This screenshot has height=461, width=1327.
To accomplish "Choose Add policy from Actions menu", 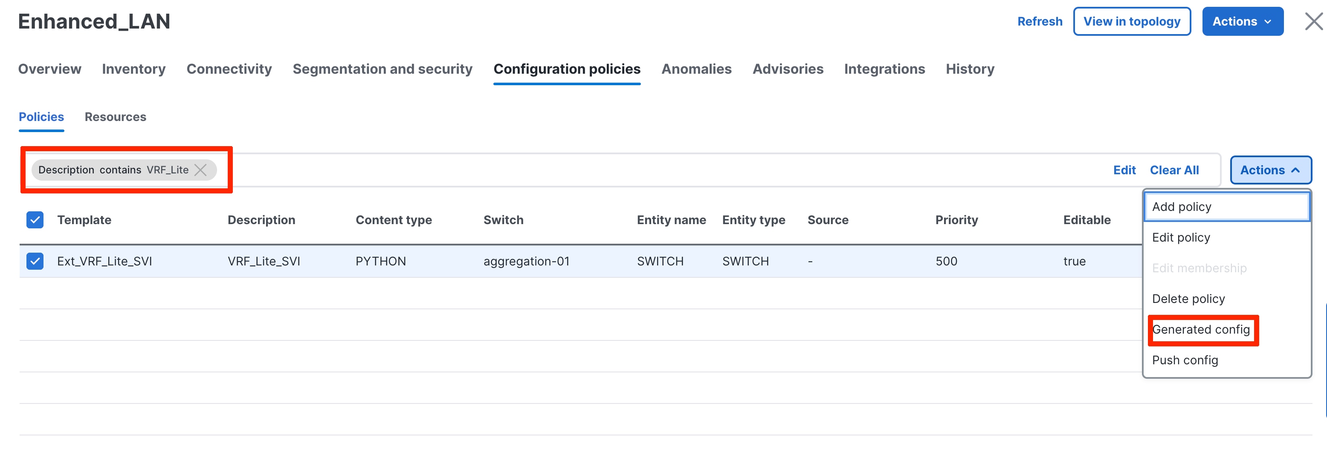I will [x=1180, y=206].
